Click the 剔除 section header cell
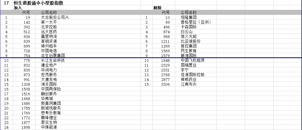This screenshot has height=130, width=302. pos(157,8)
